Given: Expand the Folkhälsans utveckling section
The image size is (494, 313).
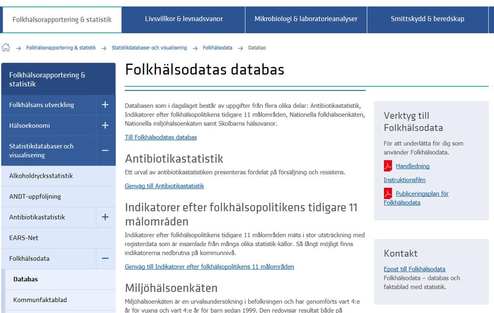Looking at the screenshot, I should pyautogui.click(x=105, y=105).
